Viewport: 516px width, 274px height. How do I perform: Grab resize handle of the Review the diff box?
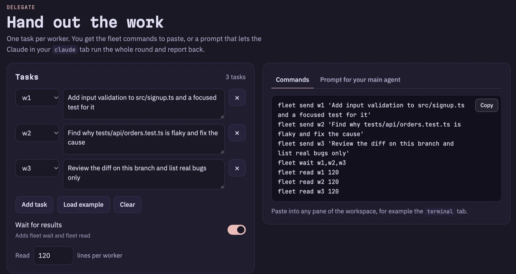coord(222,187)
